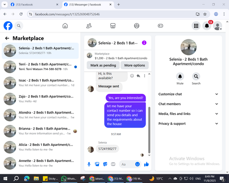Image resolution: width=229 pixels, height=183 pixels.
Task: Open tab search dropdown arrow
Action: (5, 5)
